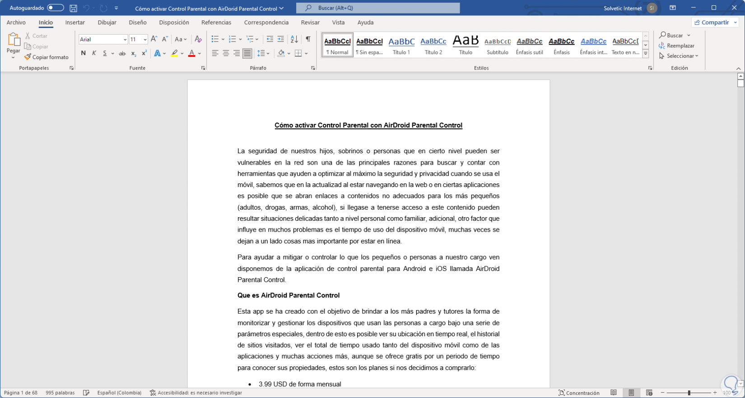
Task: Click the Buscar (Alt+Q) search box
Action: [x=378, y=8]
